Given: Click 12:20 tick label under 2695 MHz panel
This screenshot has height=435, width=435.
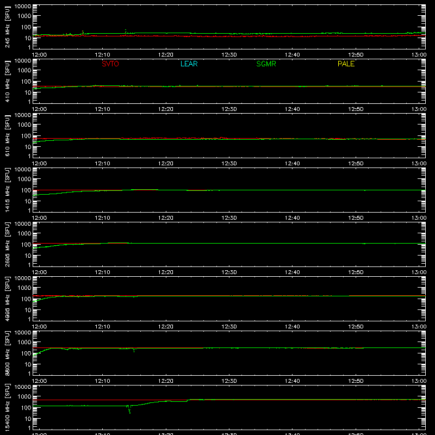Looking at the screenshot, I should coord(166,272).
